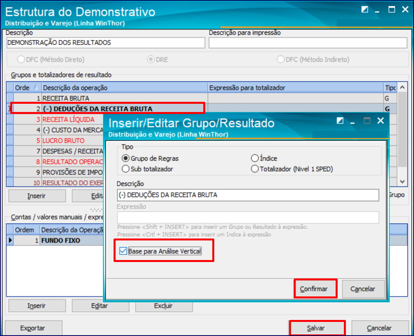This screenshot has height=336, width=414.
Task: Close the Estrutura do Demonstrativo window
Action: (405, 10)
